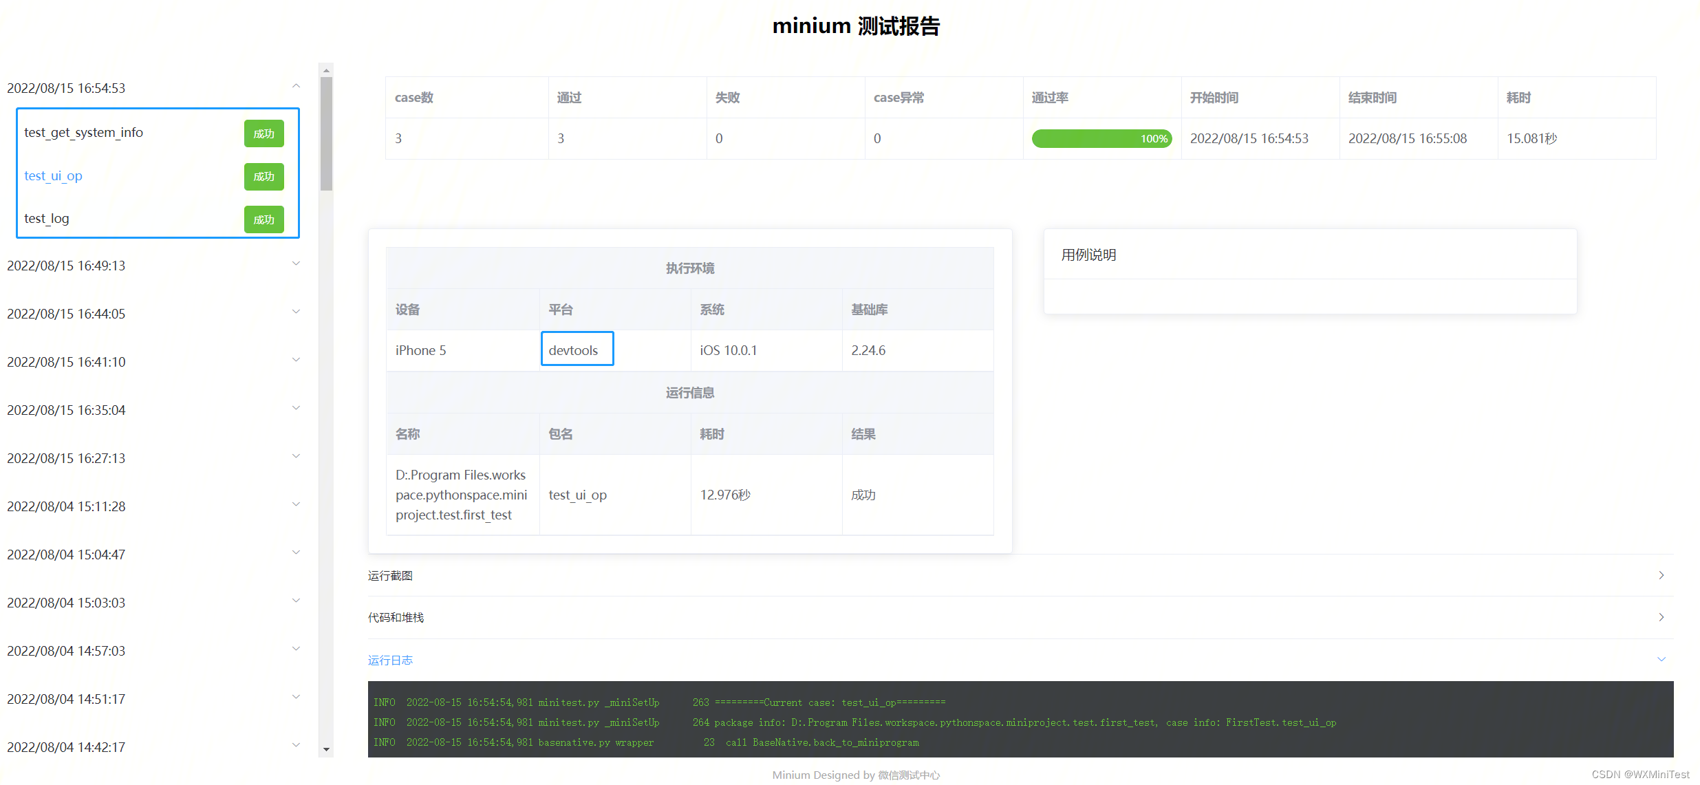
Task: Click scrollbar down arrow in sidebar
Action: (x=326, y=749)
